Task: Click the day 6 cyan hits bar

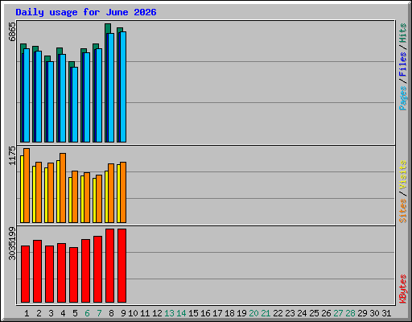Action: pos(87,97)
